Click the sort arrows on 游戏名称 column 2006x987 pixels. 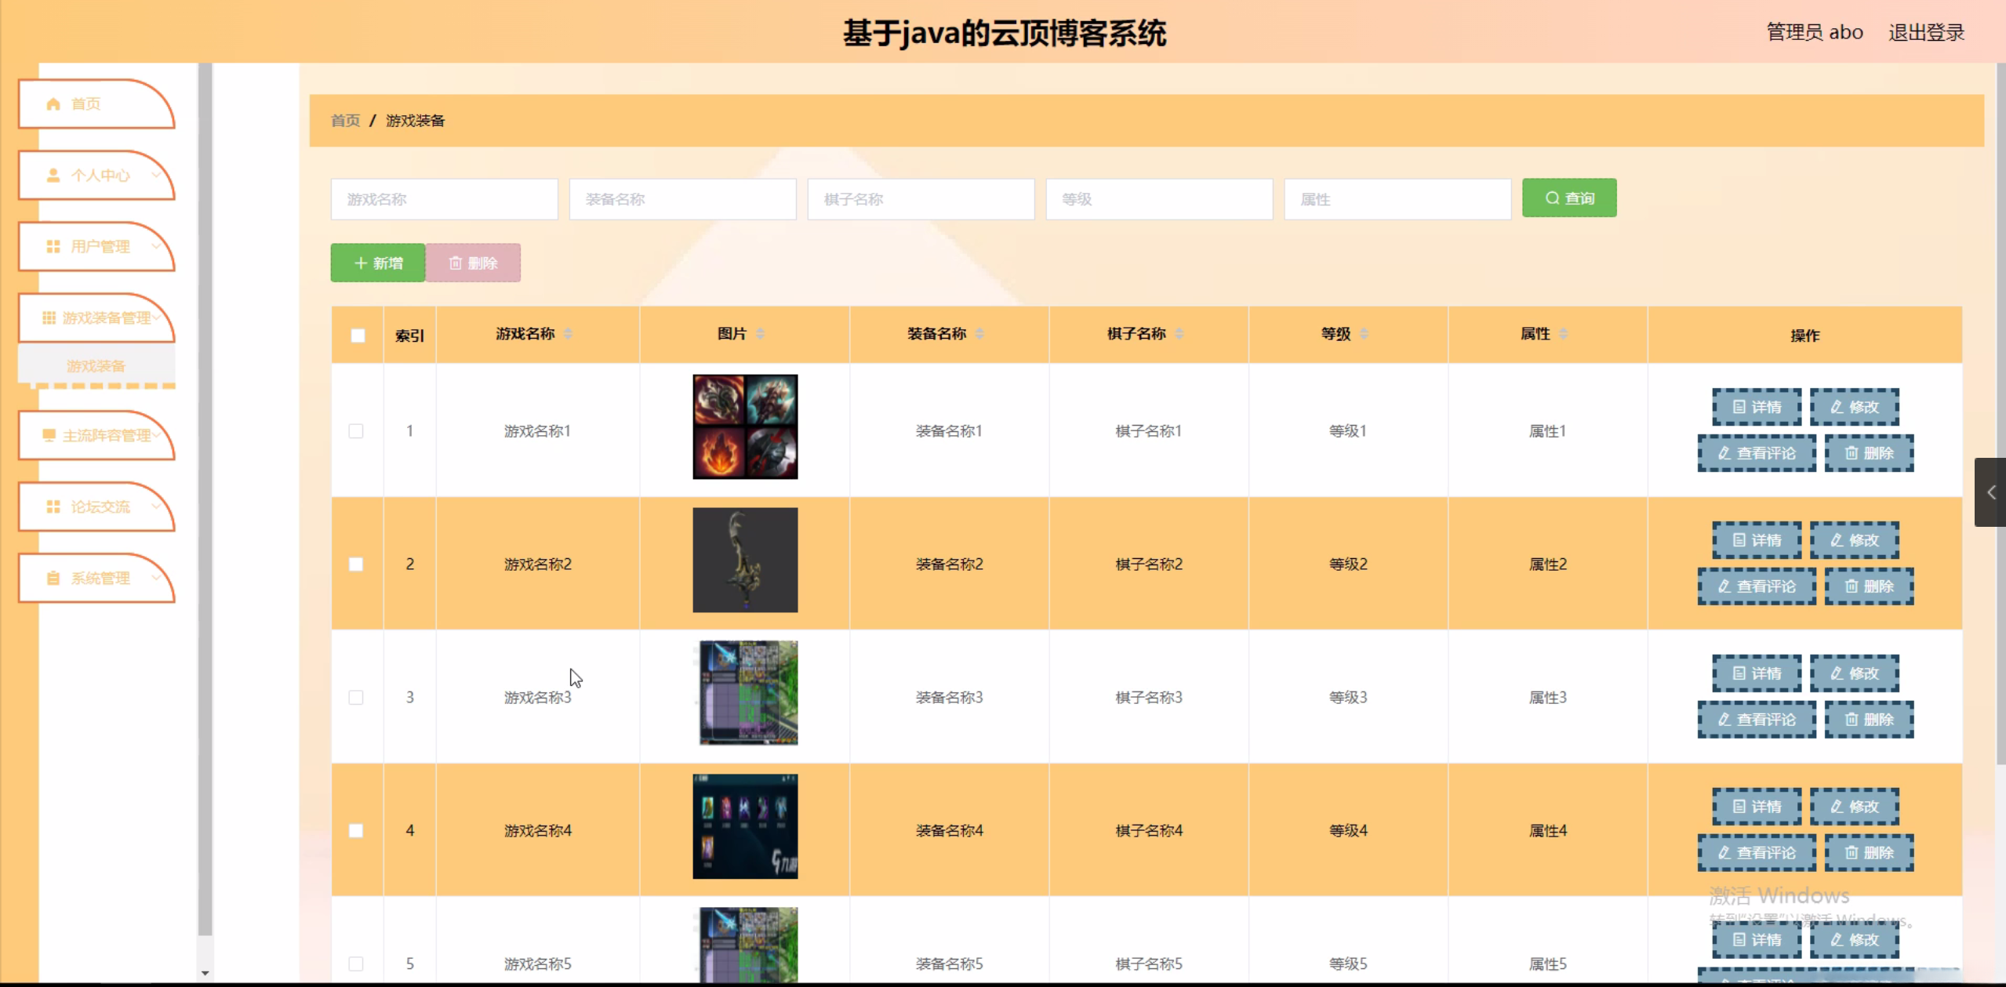[568, 334]
